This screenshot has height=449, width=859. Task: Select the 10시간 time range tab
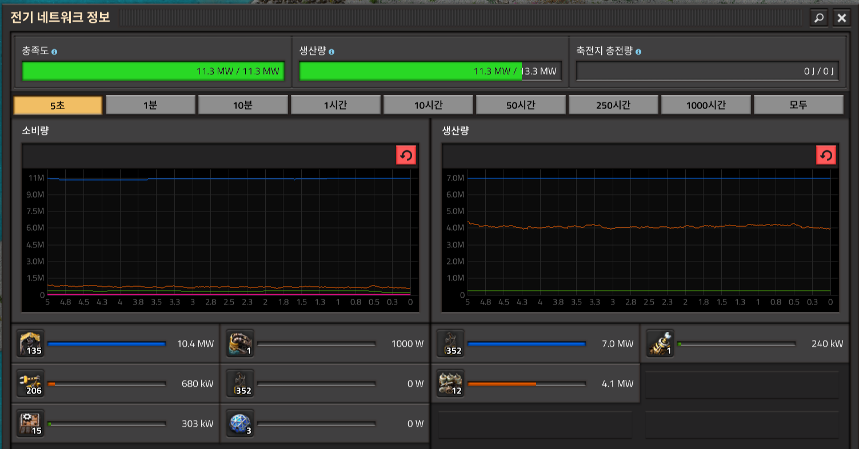pyautogui.click(x=428, y=105)
